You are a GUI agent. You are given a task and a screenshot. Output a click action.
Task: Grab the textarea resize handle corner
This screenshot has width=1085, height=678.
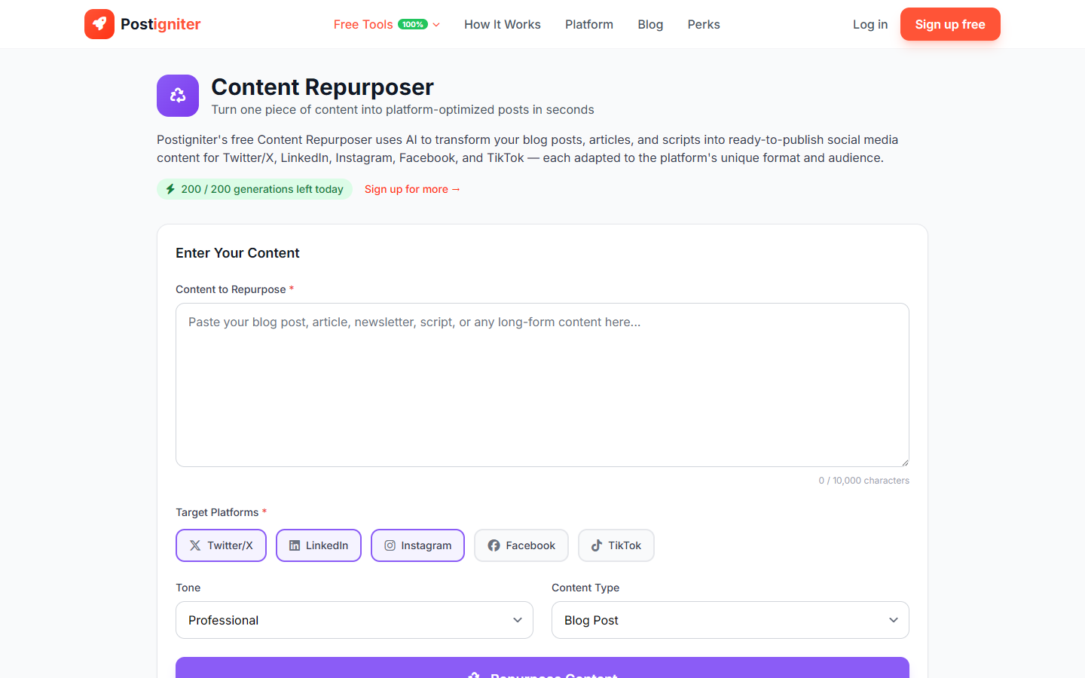coord(905,463)
